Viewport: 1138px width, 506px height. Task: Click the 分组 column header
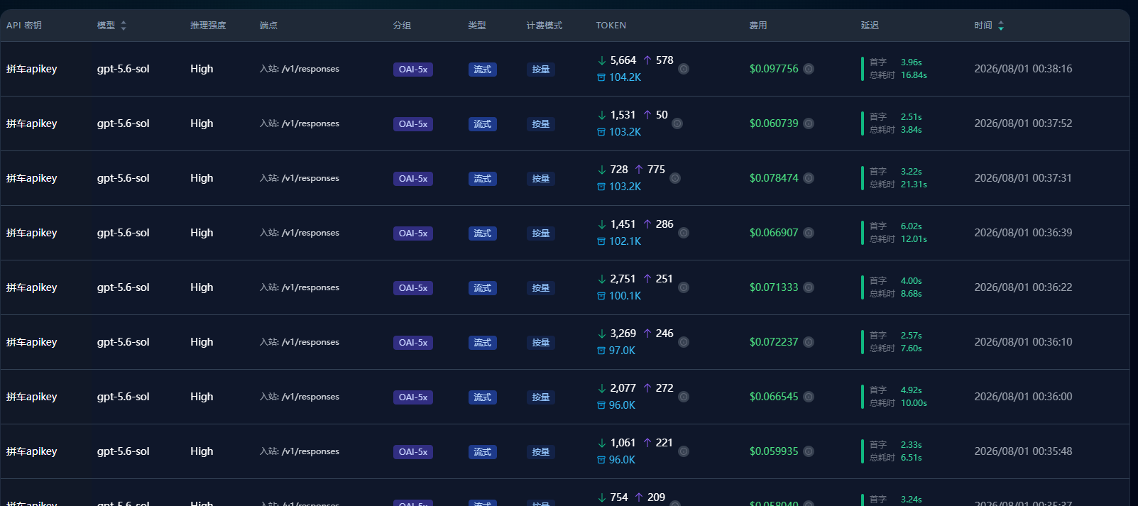click(402, 26)
